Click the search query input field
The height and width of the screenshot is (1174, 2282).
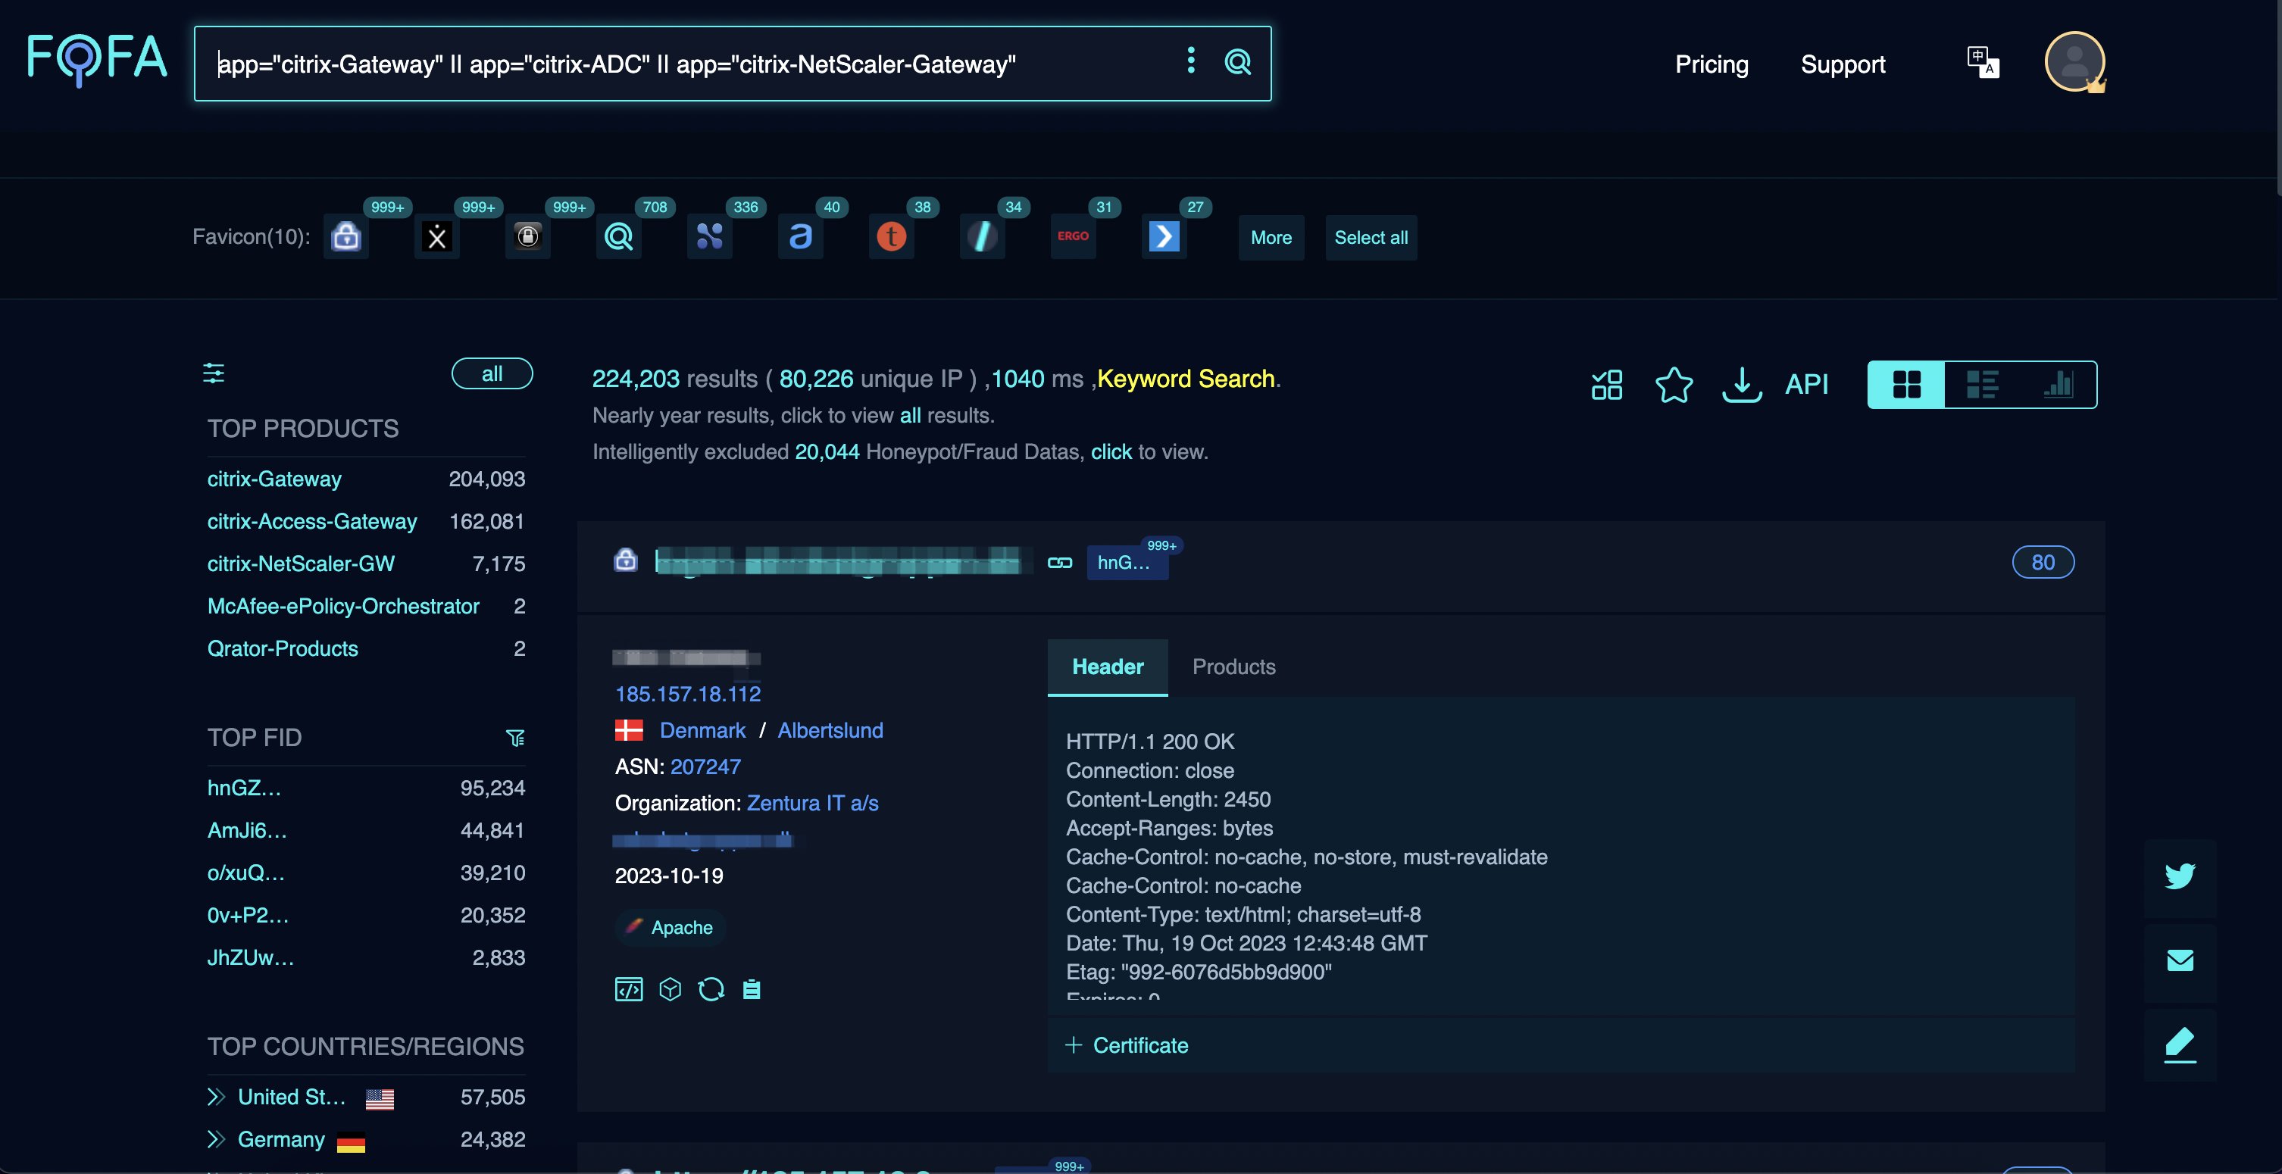[691, 64]
